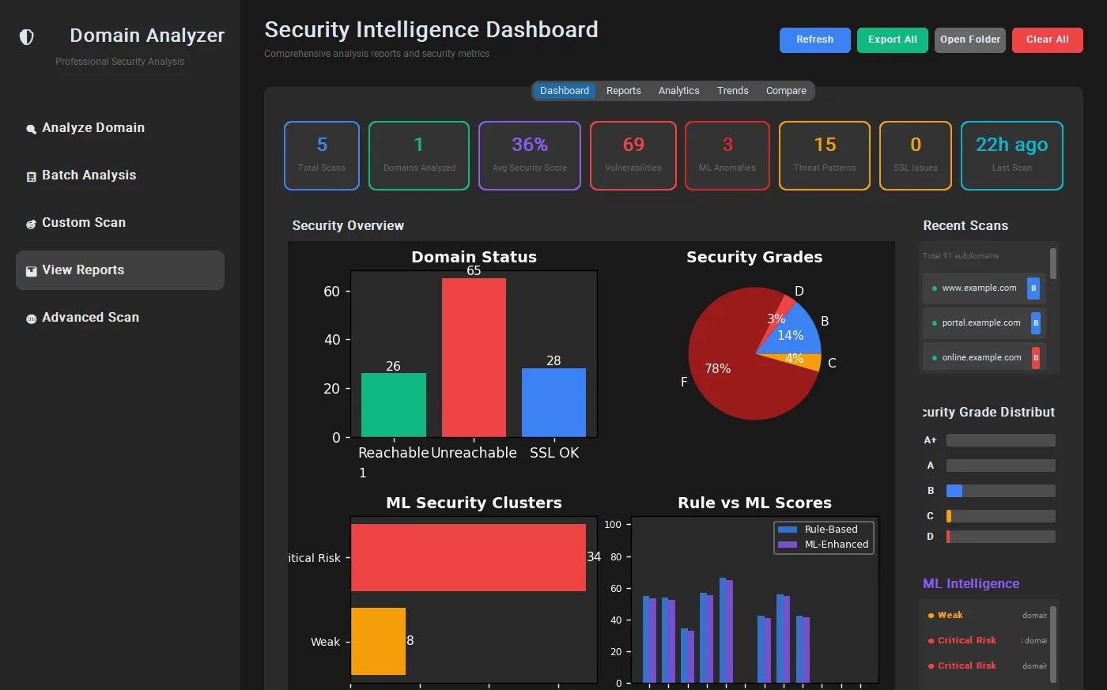
Task: Select the Custom Scan sidebar icon
Action: [32, 224]
